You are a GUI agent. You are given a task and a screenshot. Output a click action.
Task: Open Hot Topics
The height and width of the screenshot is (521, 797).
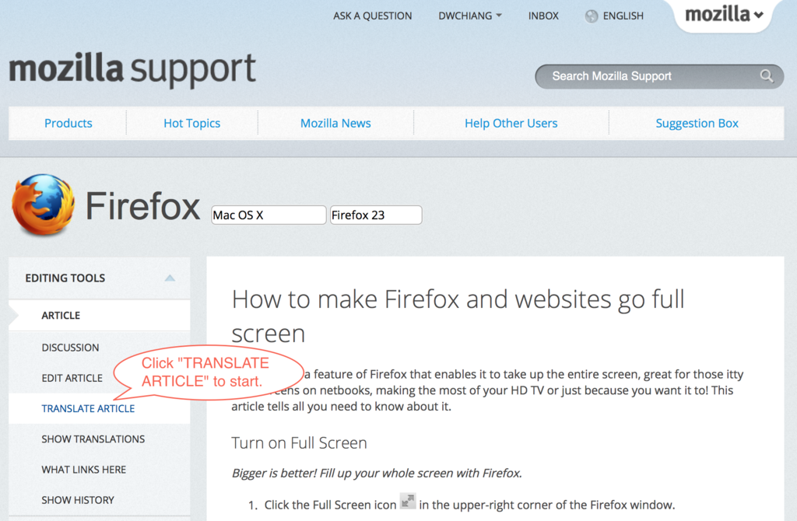(x=191, y=123)
